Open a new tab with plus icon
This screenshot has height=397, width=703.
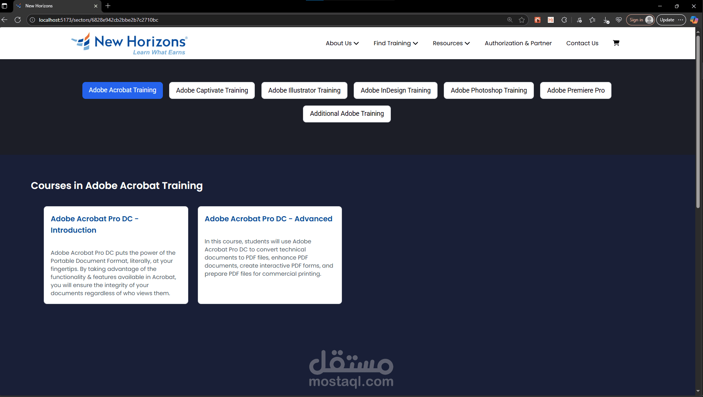pyautogui.click(x=108, y=6)
